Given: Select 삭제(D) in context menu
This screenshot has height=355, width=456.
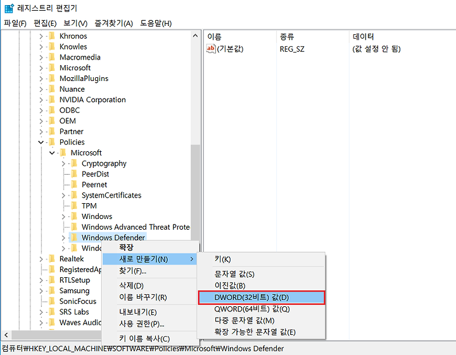Looking at the screenshot, I should pyautogui.click(x=149, y=285).
